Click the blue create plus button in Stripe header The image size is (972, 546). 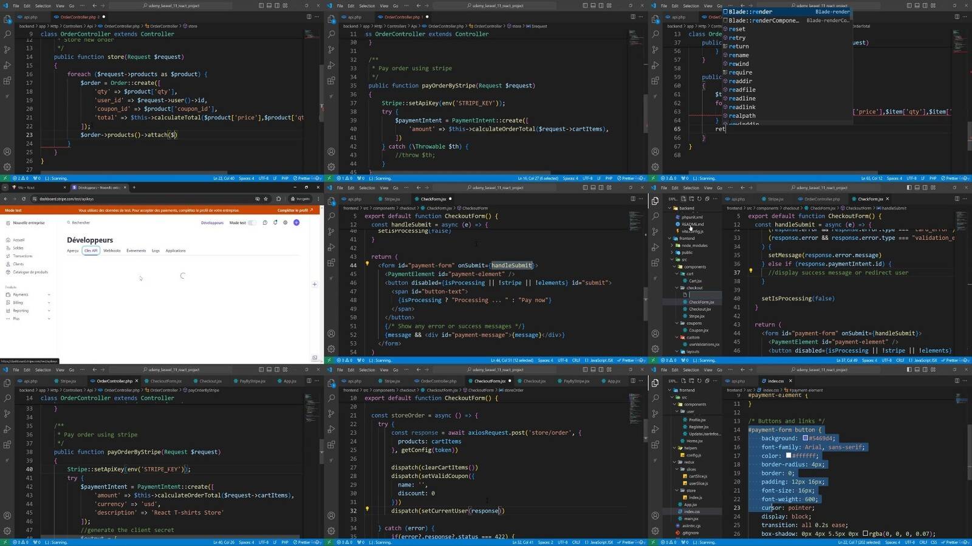[x=296, y=222]
